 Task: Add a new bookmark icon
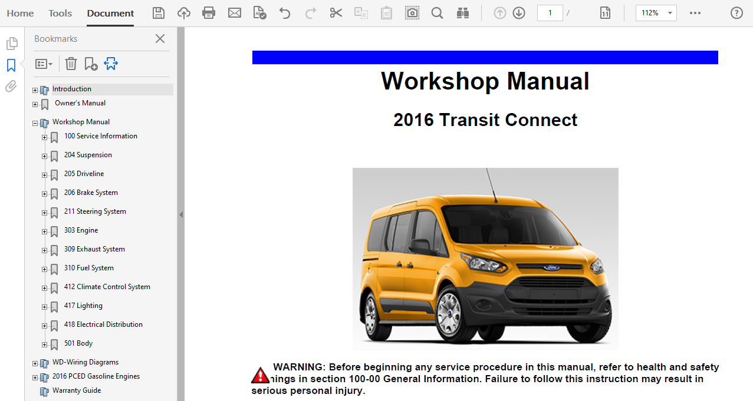tap(91, 64)
